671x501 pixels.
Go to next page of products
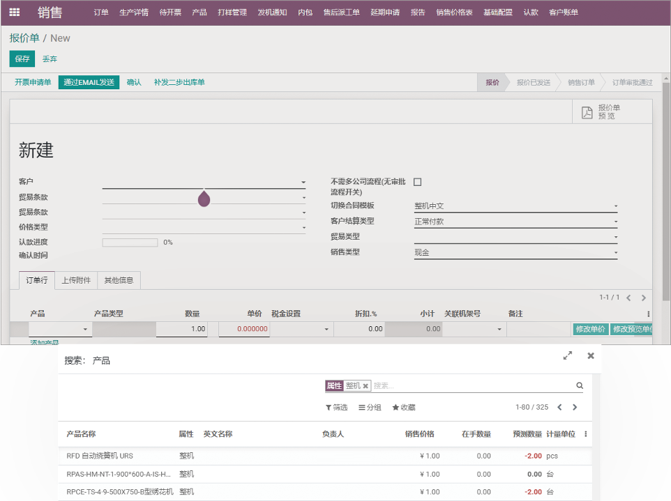pos(575,408)
